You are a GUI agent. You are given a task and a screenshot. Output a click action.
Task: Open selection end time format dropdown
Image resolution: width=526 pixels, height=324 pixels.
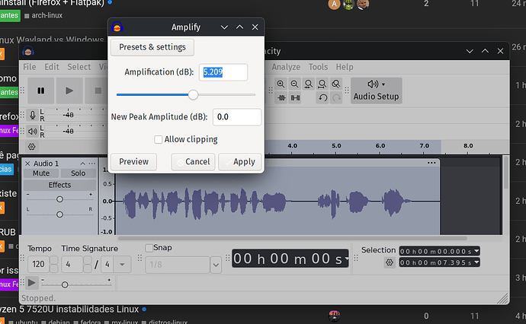(476, 262)
